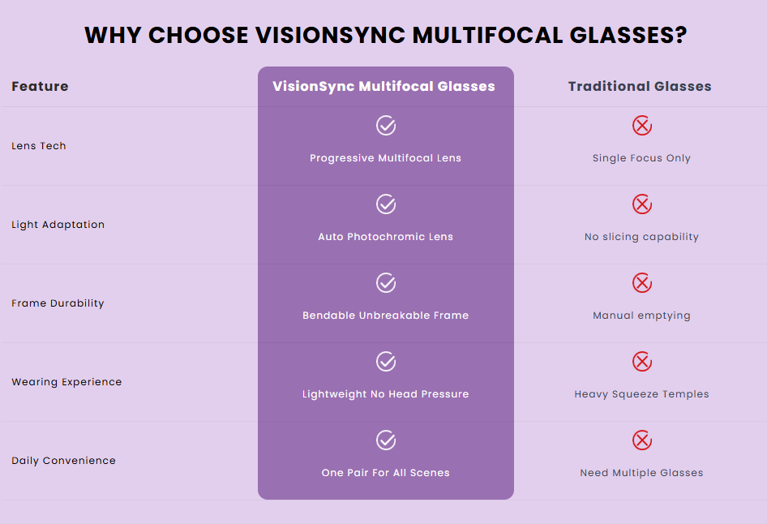Click the red X above Need Multiple Glasses
Screen dimensions: 767x524
642,440
